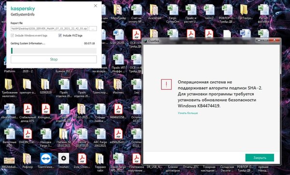
Task: Open the Zola_Chrev... PDF file
Action: [x=82, y=159]
